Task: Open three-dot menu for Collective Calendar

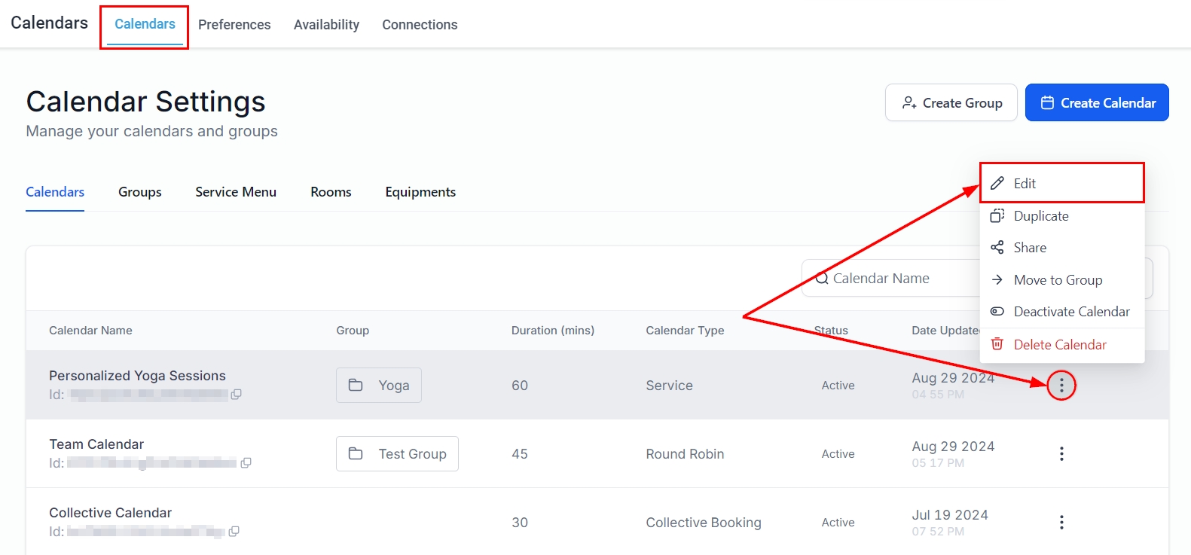Action: tap(1061, 523)
